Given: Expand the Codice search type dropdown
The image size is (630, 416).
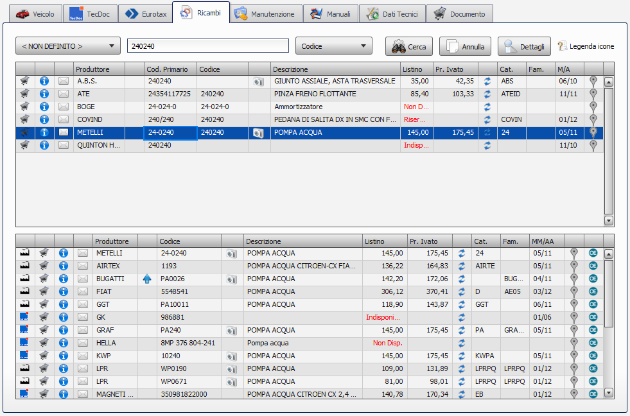Looking at the screenshot, I should pos(334,46).
